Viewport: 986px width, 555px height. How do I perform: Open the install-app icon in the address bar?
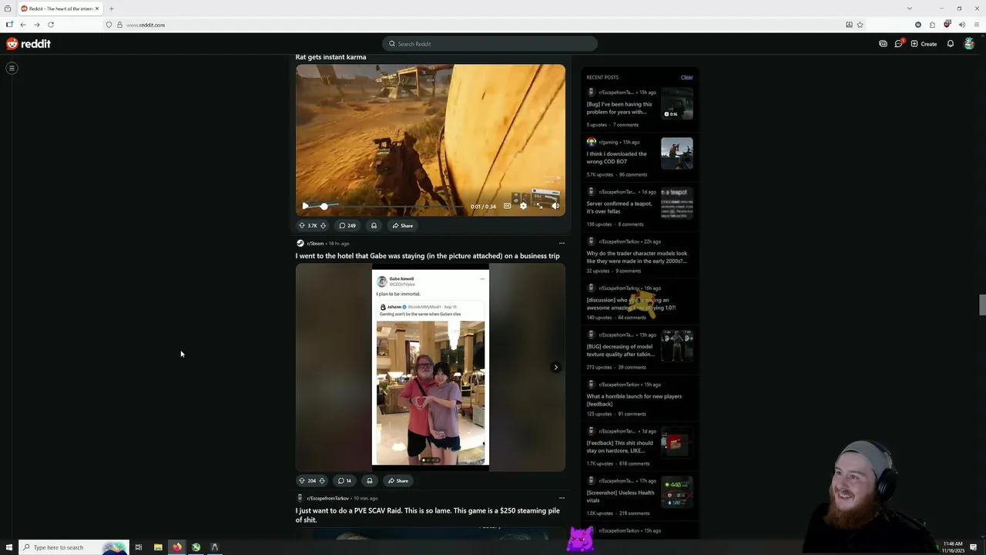pos(849,25)
